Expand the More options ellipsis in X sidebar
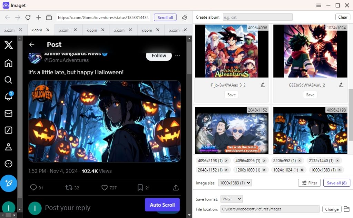The height and width of the screenshot is (218, 353). [x=8, y=164]
